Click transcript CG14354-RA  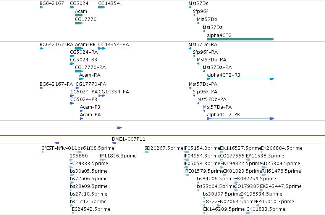point(113,45)
